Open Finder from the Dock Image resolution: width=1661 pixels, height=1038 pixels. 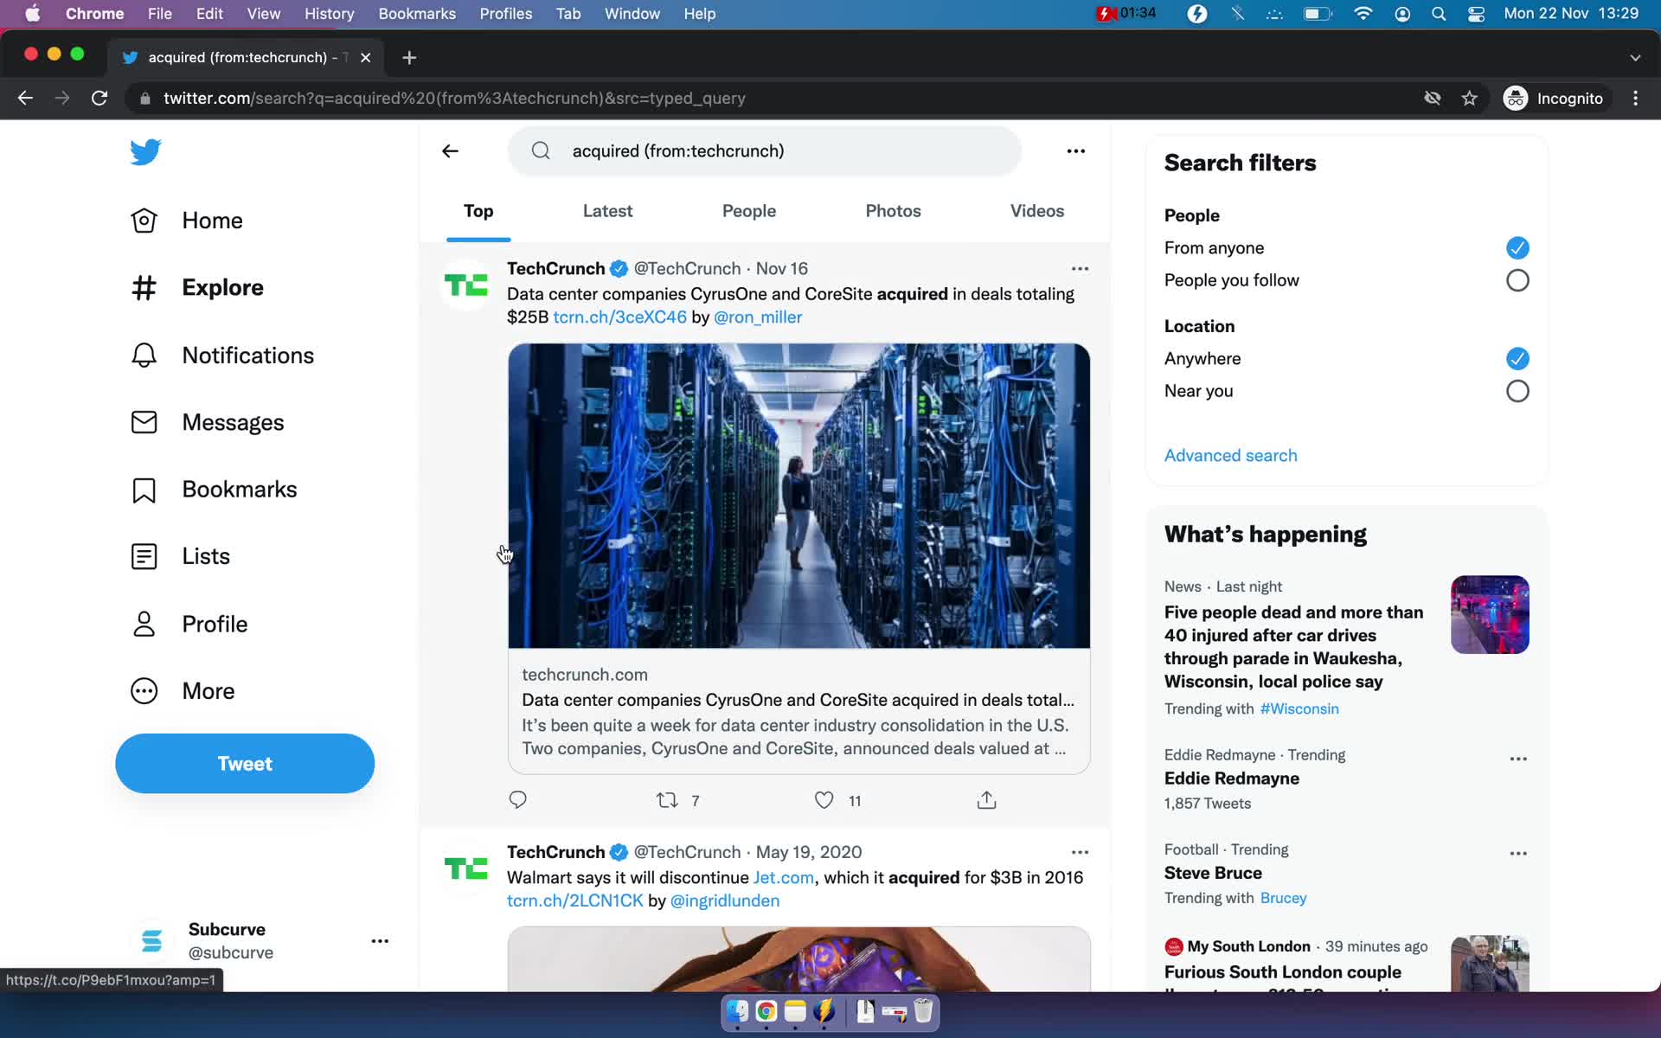(x=737, y=1011)
